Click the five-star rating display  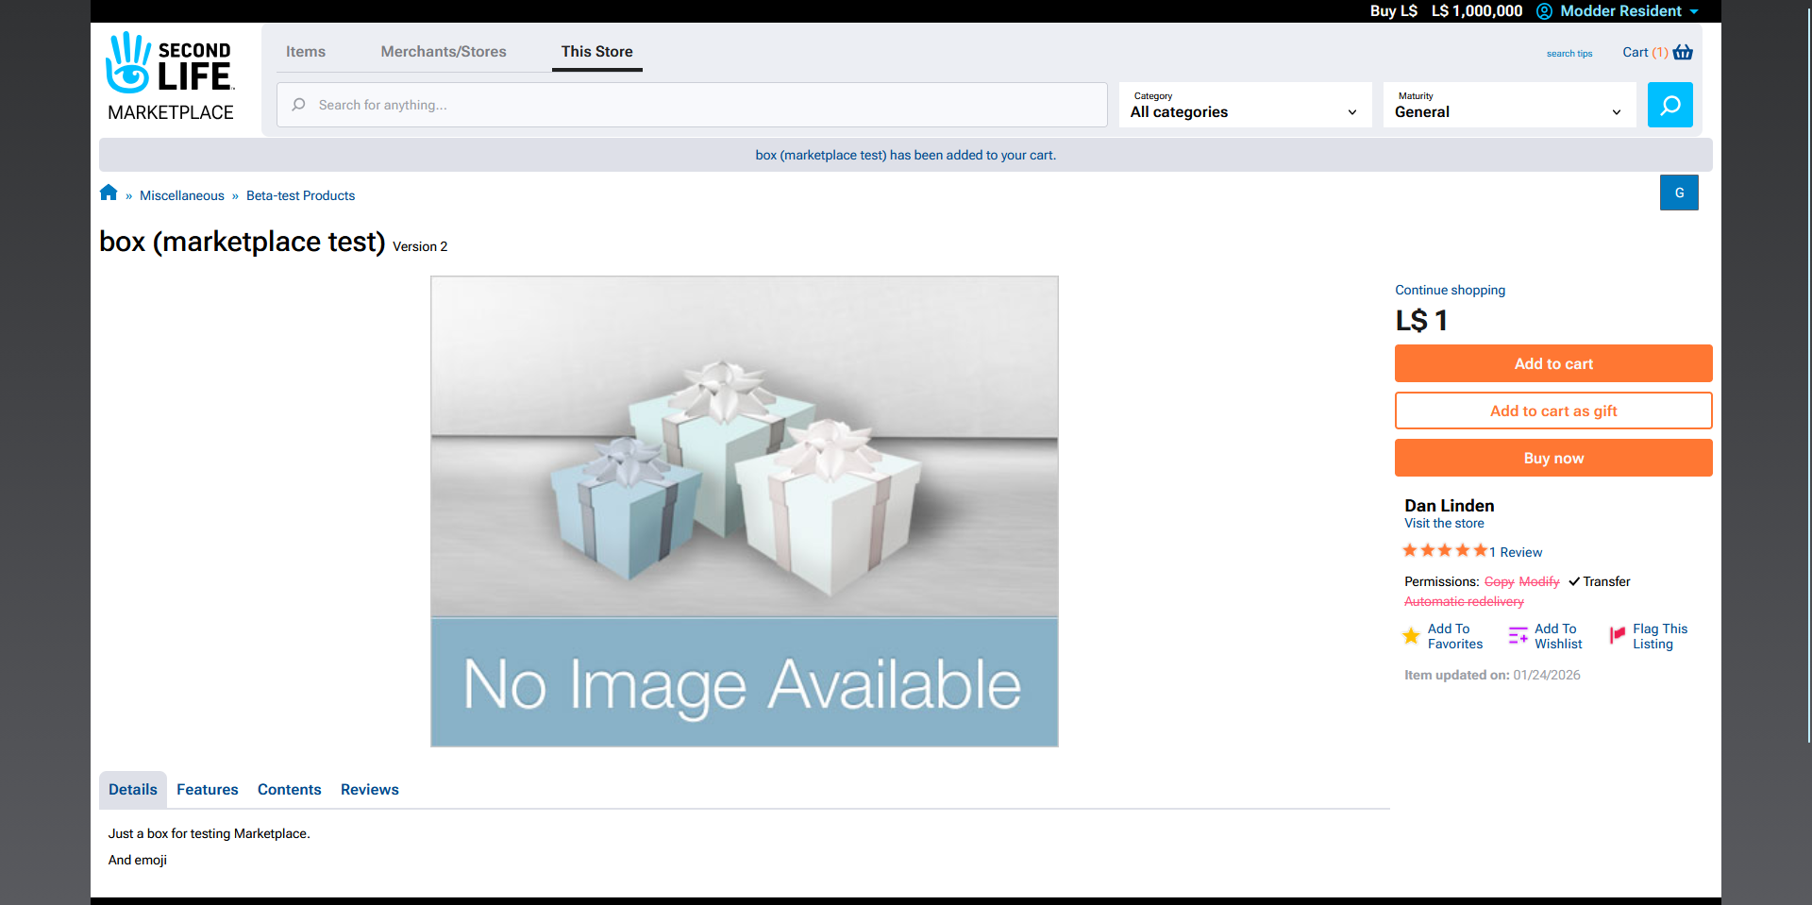[x=1445, y=551]
